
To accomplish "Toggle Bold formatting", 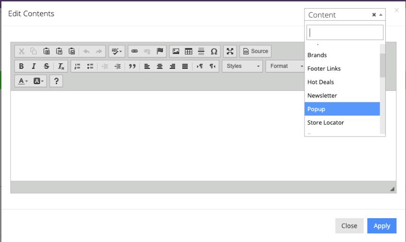I will [x=21, y=66].
